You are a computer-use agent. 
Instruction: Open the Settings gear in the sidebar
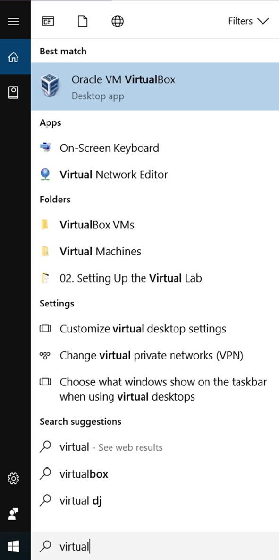point(14,478)
